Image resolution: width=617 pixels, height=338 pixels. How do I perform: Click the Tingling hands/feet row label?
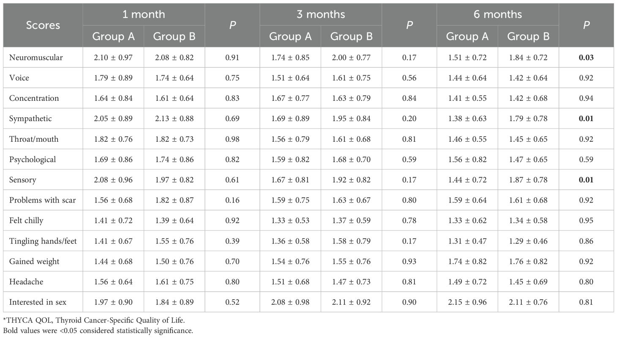click(x=43, y=241)
